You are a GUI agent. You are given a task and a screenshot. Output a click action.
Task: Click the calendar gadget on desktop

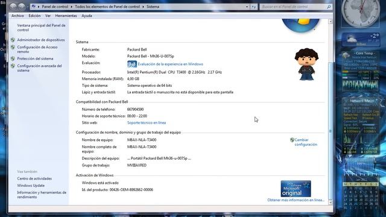pos(361,193)
